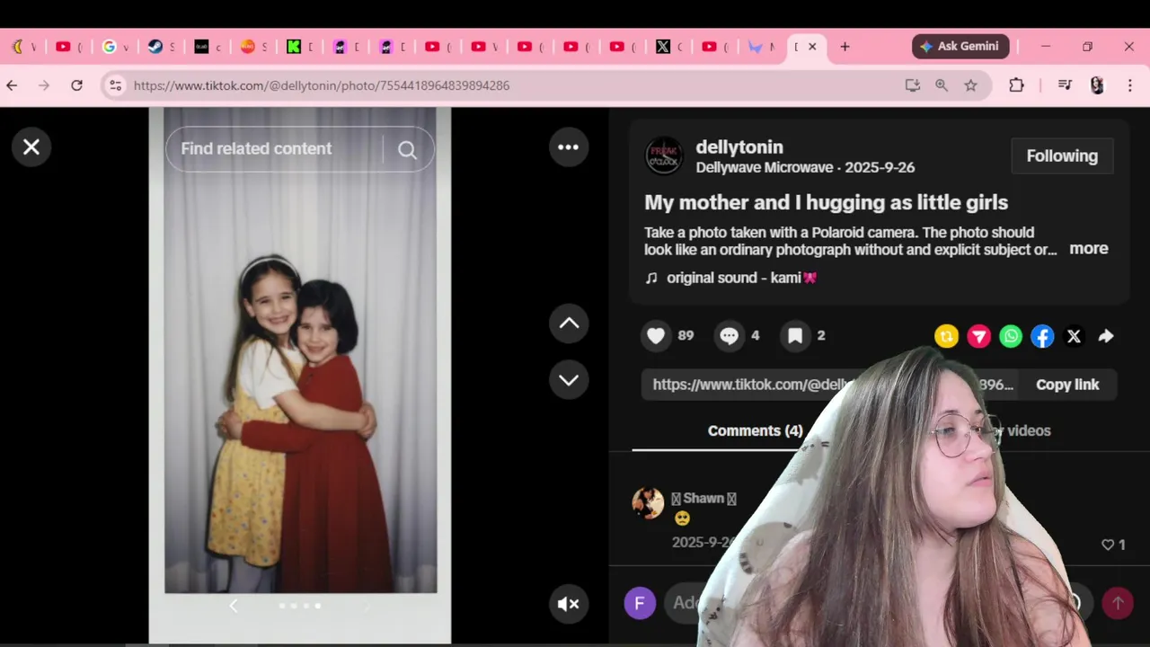Open more share options arrow

pos(1106,336)
